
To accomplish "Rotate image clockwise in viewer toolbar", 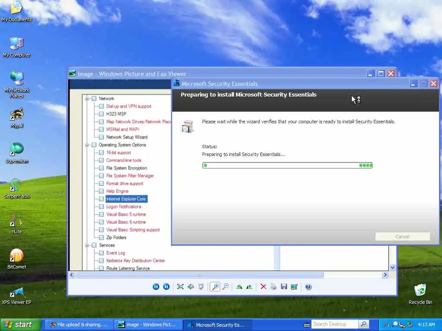I will pyautogui.click(x=239, y=287).
